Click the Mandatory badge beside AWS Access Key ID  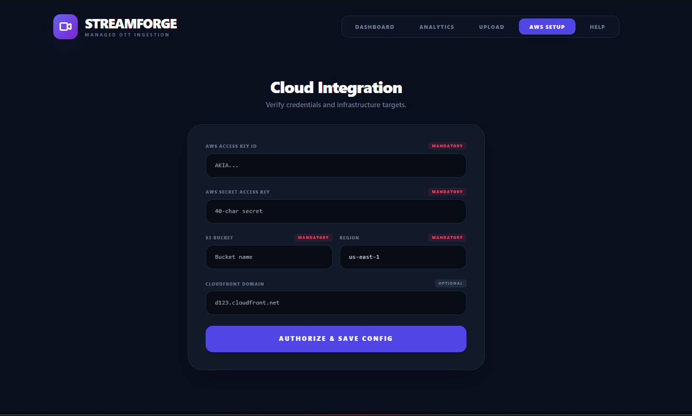coord(447,146)
